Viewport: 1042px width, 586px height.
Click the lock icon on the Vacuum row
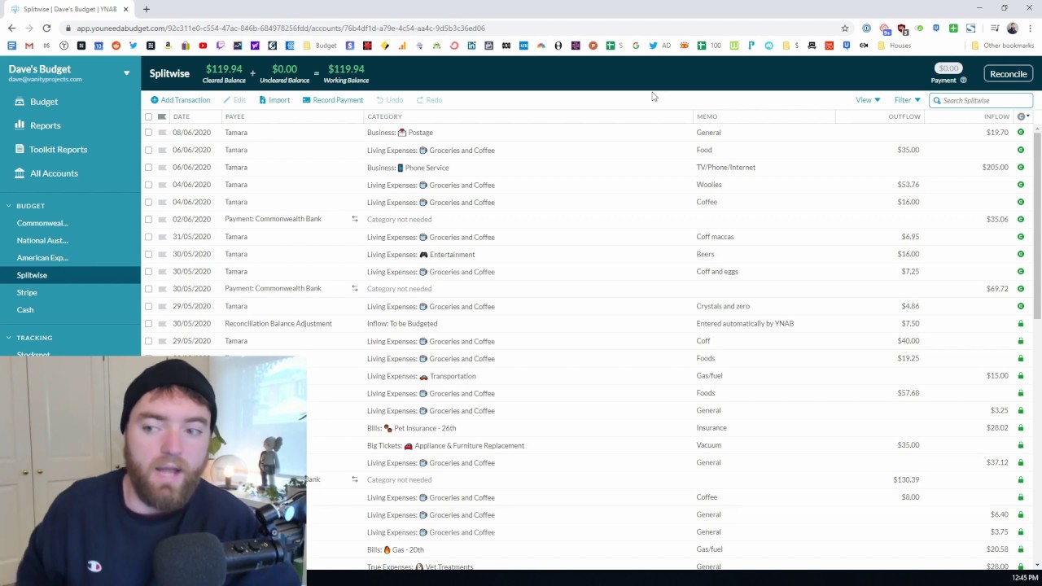pos(1021,445)
